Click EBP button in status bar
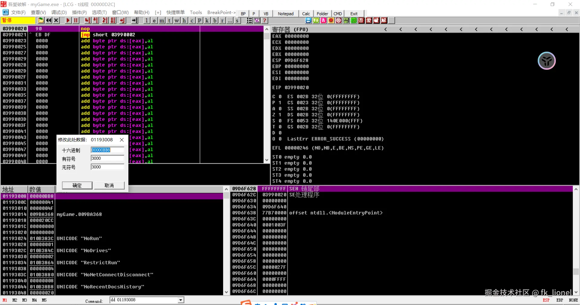580x305 pixels. (560, 300)
